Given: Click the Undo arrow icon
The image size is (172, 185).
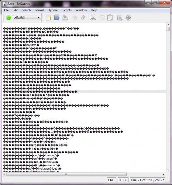Looking at the screenshot, I should tap(75, 18).
